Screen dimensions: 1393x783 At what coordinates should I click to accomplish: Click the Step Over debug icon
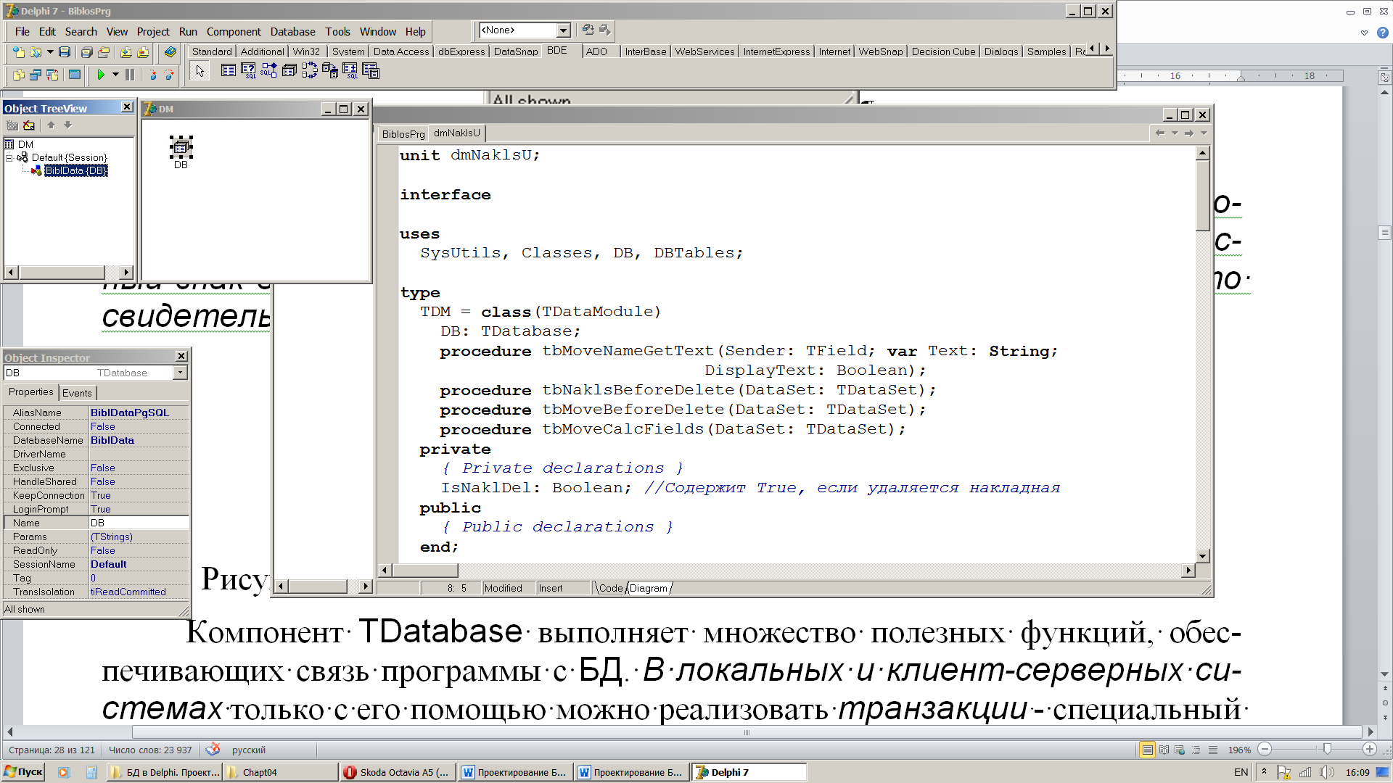169,75
